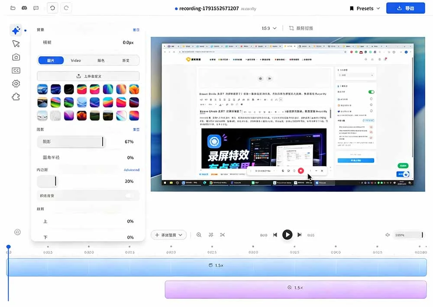Reset the 阴影 section via its blue link
433x307 pixels.
click(x=136, y=129)
